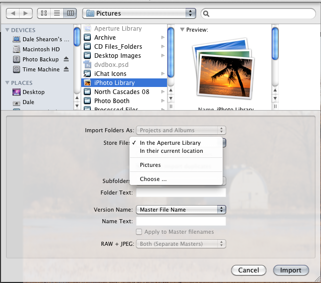Image resolution: width=321 pixels, height=283 pixels.
Task: Click the Macintosh HD drive icon
Action: point(17,49)
